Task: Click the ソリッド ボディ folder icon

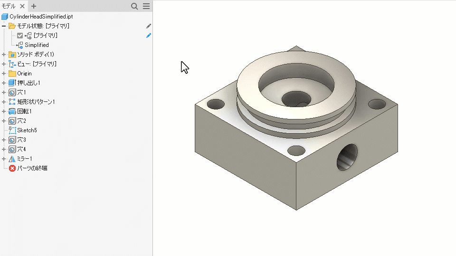Action: 12,55
